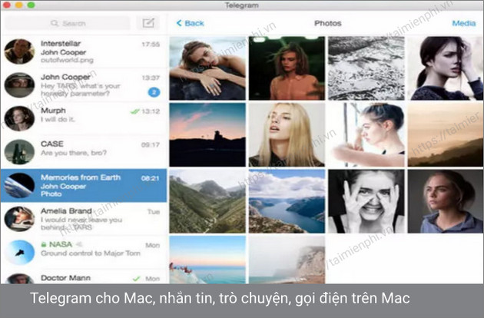Click the 'Are you there, bro?' preview
Image resolution: width=484 pixels, height=318 pixels.
pyautogui.click(x=74, y=153)
